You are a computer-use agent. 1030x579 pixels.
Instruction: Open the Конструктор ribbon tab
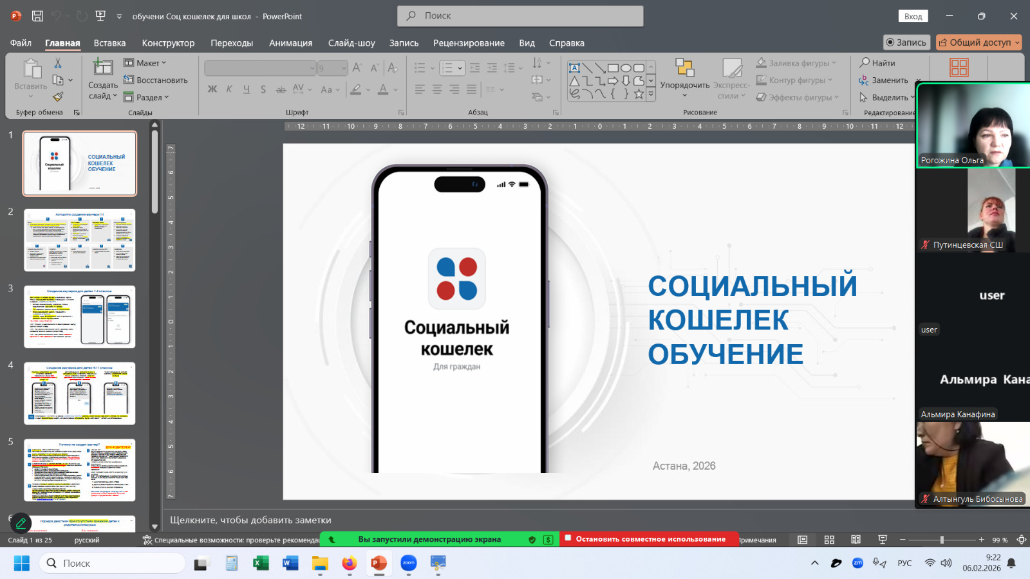[167, 43]
